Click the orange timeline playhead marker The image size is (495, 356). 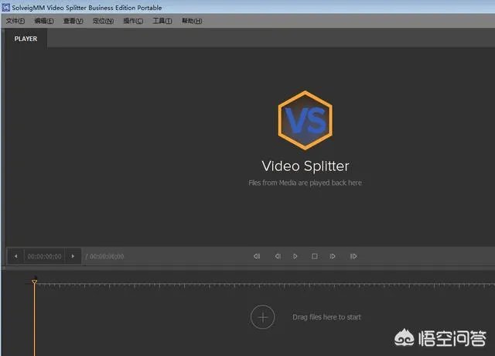pos(34,282)
